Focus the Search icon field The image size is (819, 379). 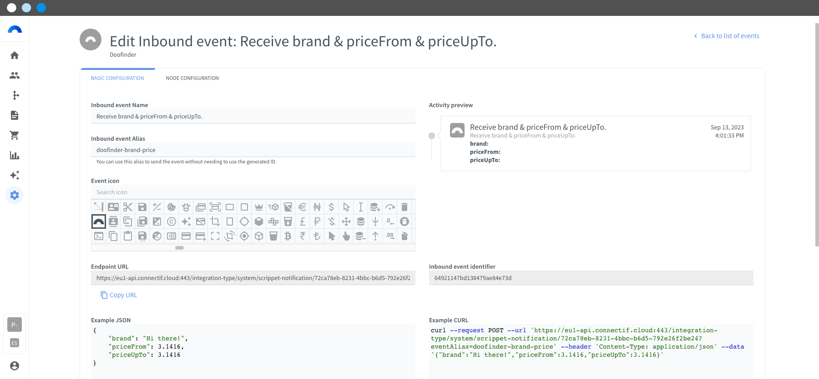tap(253, 192)
